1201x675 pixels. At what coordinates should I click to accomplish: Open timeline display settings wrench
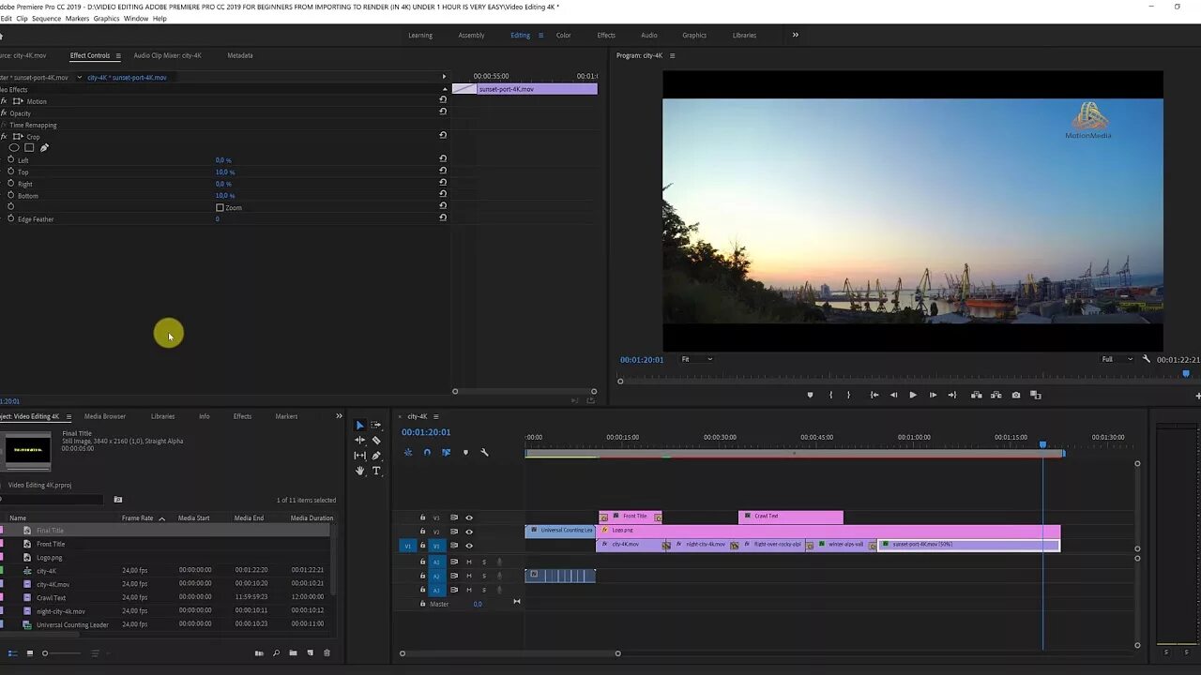click(484, 453)
